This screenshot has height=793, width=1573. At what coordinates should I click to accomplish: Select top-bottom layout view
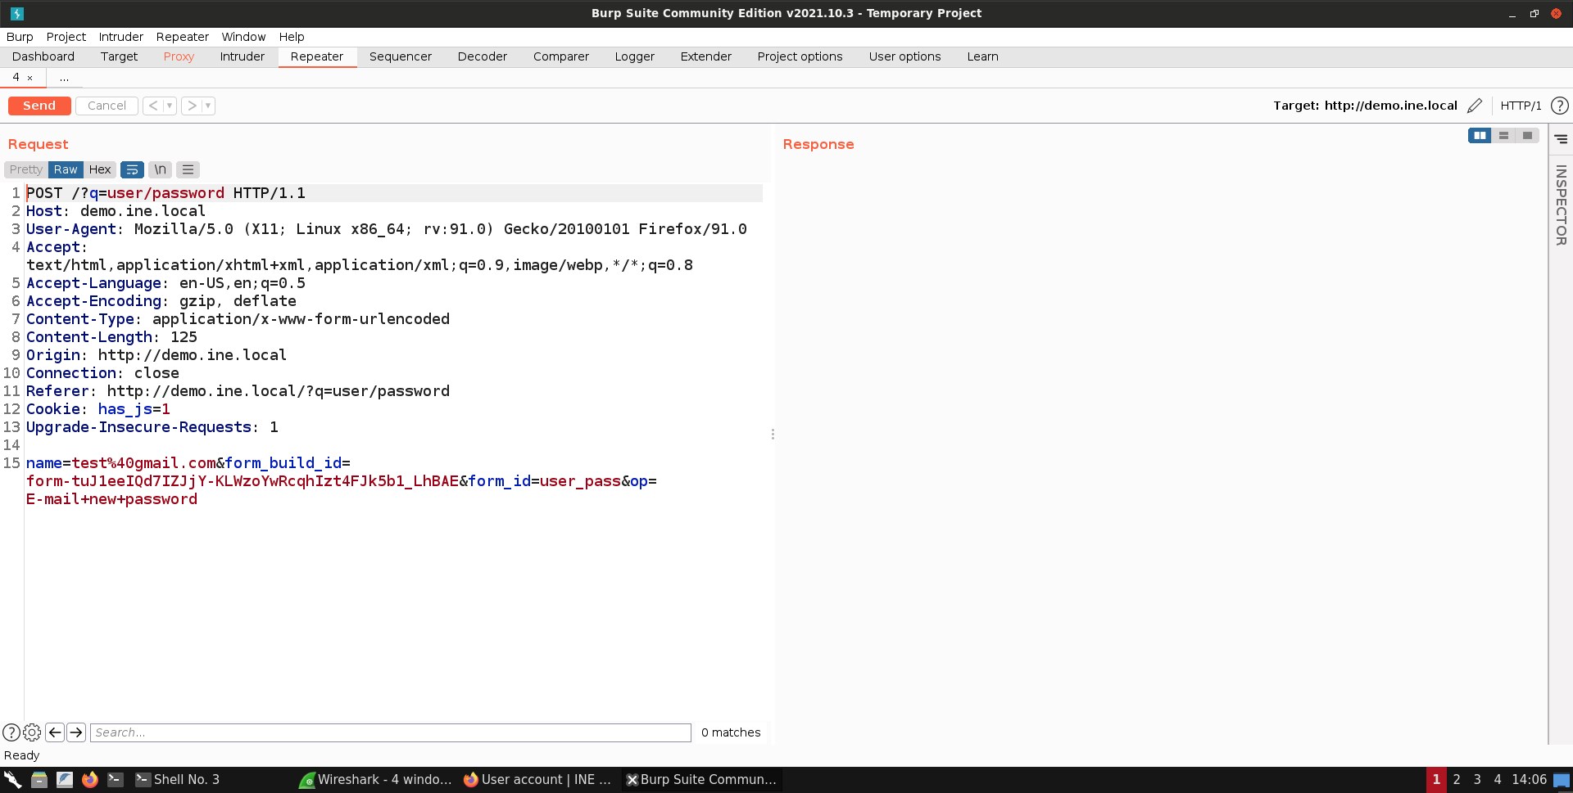coord(1503,136)
